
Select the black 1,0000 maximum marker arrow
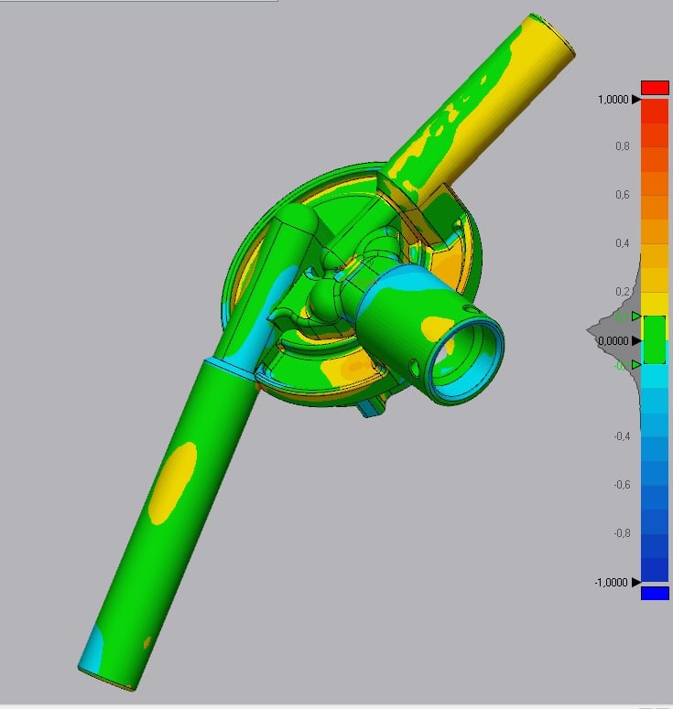point(636,99)
